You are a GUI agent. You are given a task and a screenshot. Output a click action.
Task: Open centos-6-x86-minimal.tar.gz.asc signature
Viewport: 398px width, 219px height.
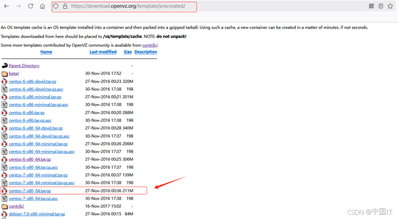[x=38, y=105]
